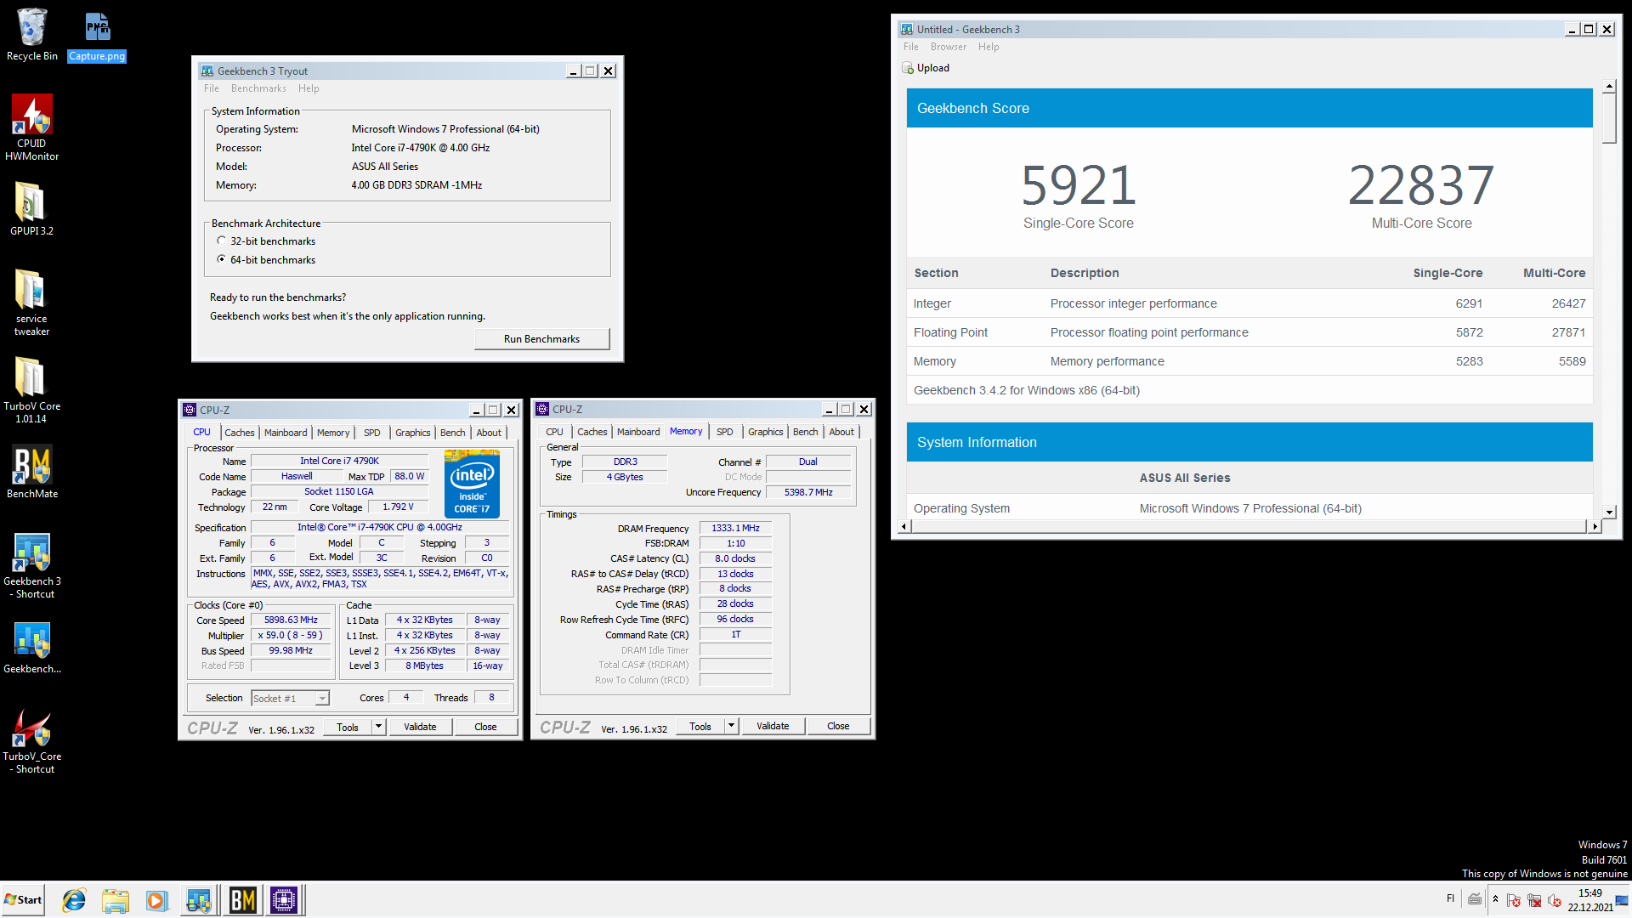Launch BenchMate from the desktop
This screenshot has width=1632, height=918.
[x=31, y=472]
